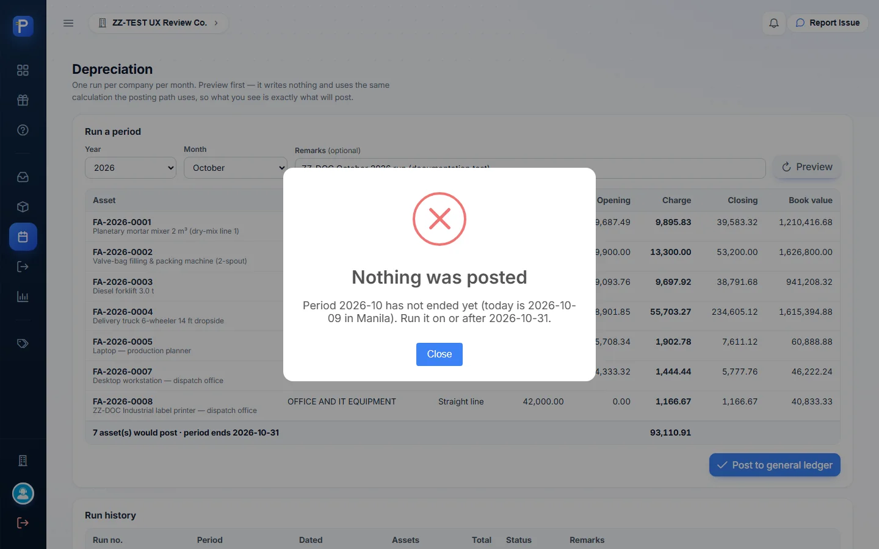Click the Report Issue button

click(828, 23)
